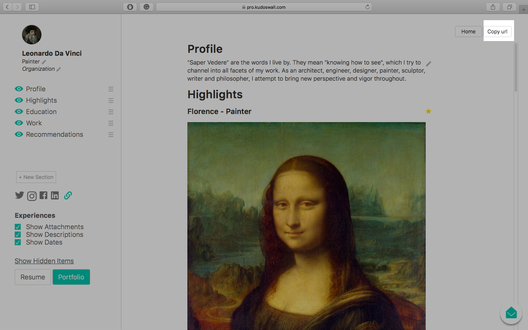The image size is (528, 330).
Task: Open the green mail chat bubble
Action: click(511, 313)
